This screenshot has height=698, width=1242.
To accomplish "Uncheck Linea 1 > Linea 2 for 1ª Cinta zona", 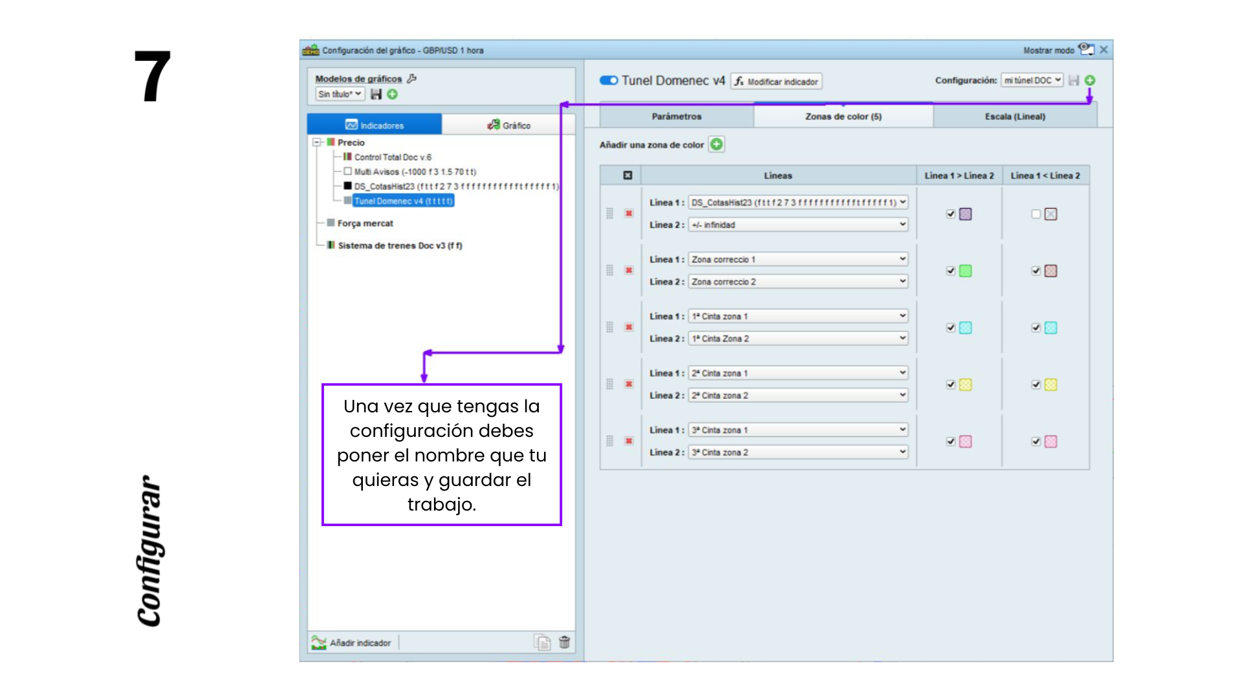I will click(950, 328).
